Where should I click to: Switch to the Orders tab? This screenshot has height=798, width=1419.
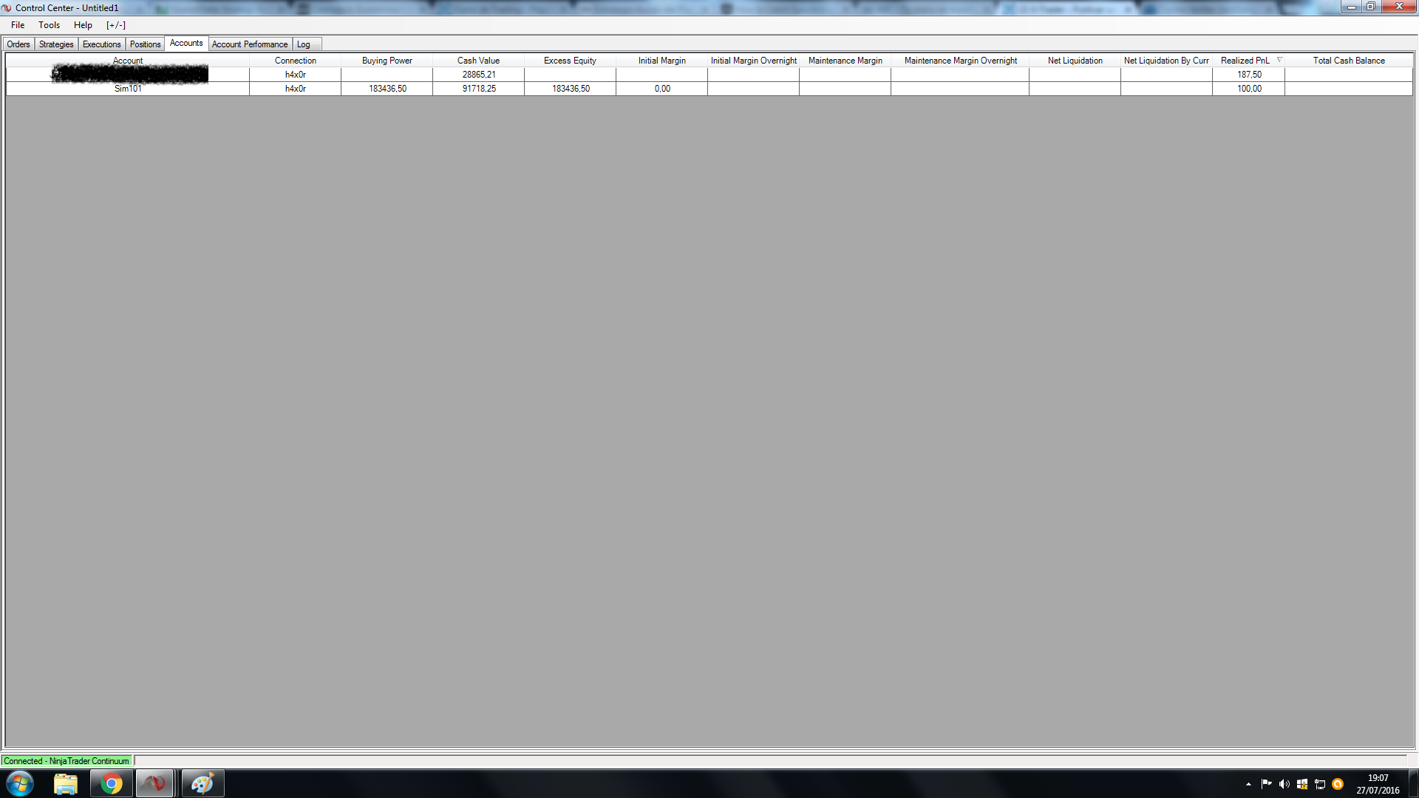click(x=18, y=44)
